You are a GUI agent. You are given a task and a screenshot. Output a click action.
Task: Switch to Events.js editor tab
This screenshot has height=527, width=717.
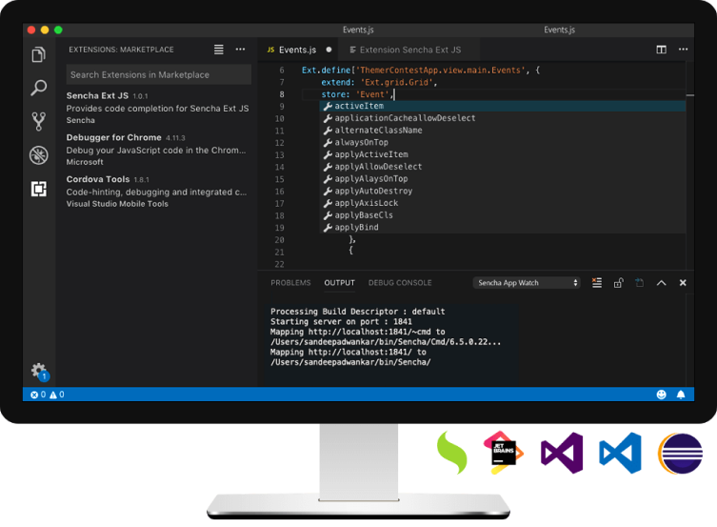tap(298, 50)
